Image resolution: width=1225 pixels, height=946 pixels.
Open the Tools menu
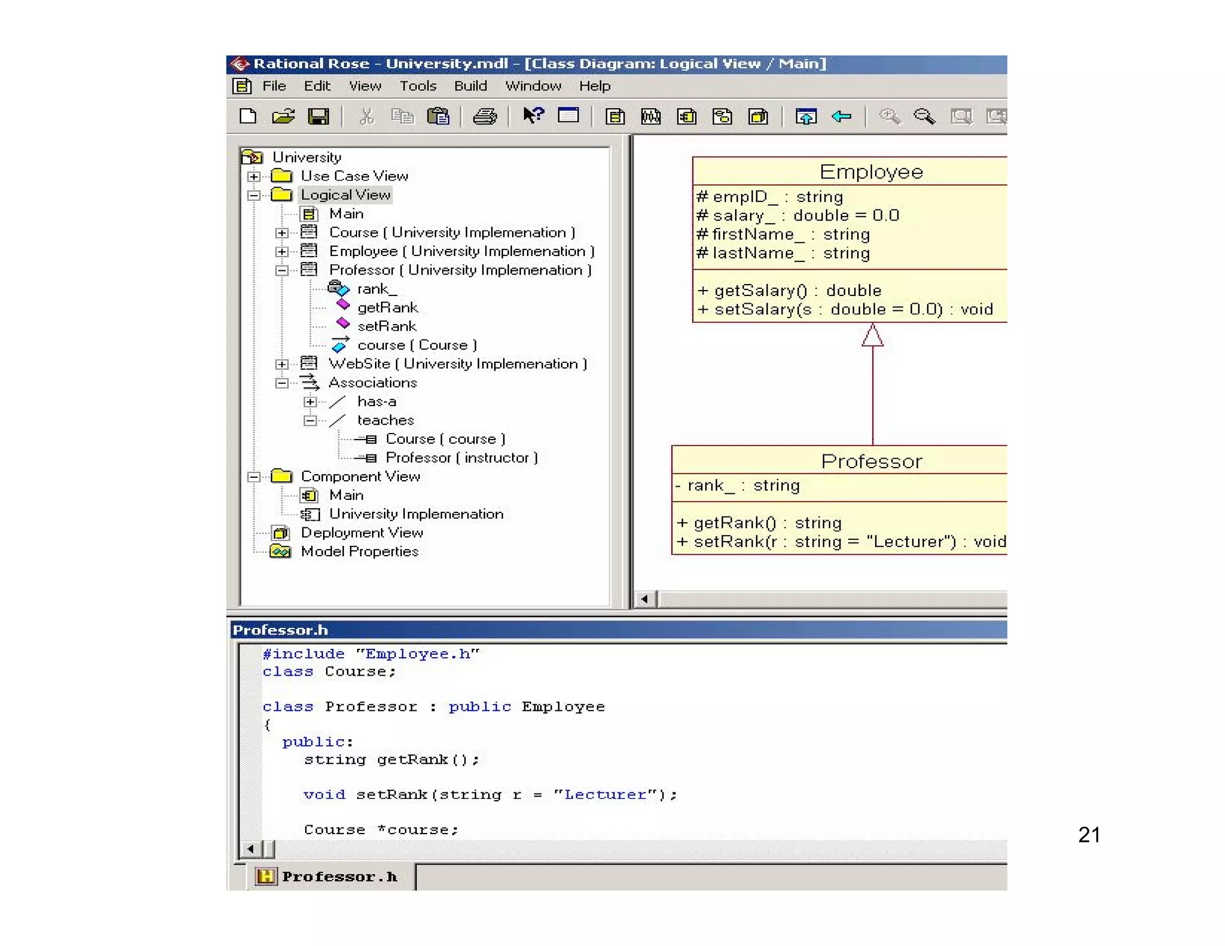[x=418, y=86]
